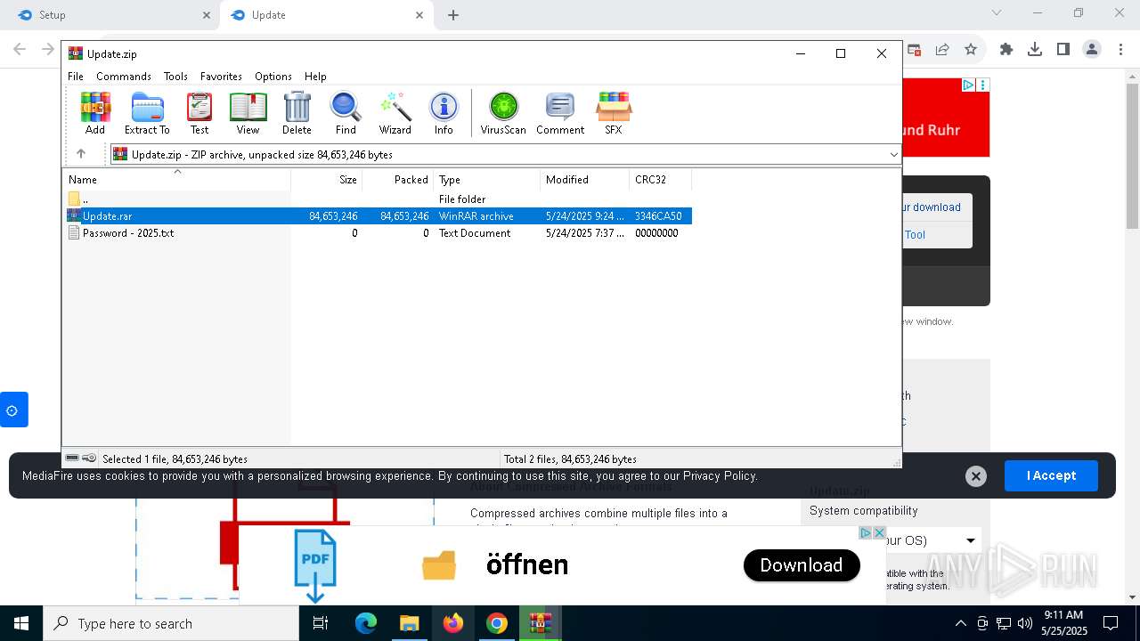Viewport: 1140px width, 641px height.
Task: Open the Comment tool
Action: pos(560,113)
